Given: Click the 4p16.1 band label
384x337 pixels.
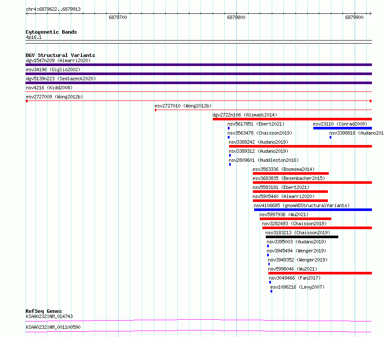Looking at the screenshot, I should tap(34, 37).
